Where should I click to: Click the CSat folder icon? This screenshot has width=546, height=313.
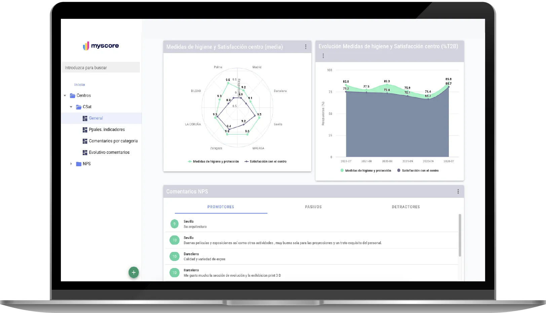(79, 107)
